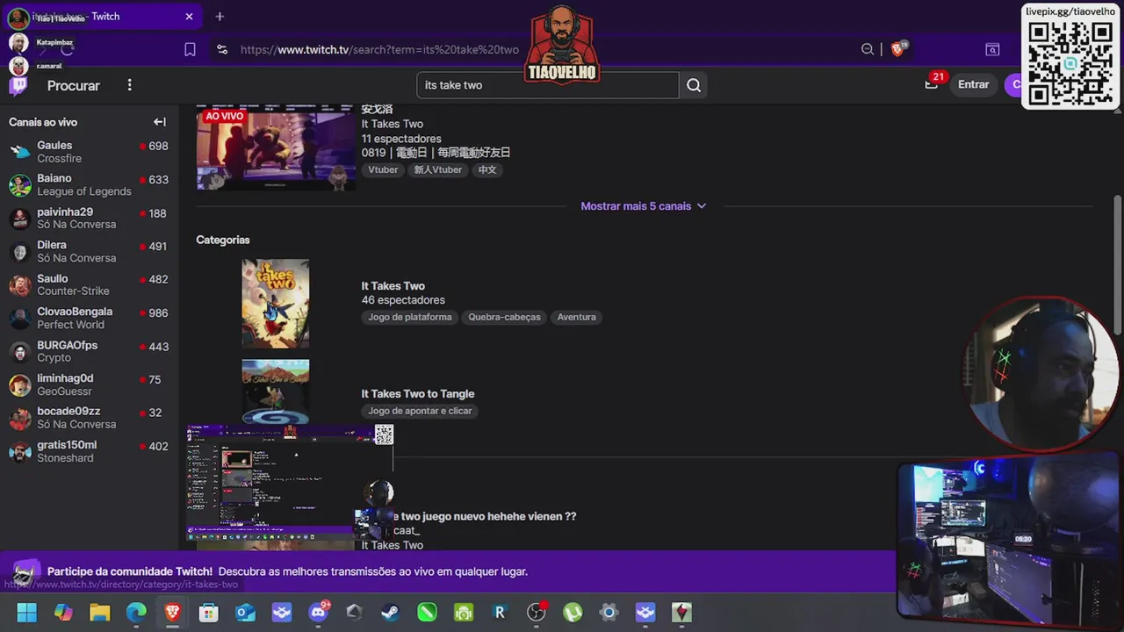The image size is (1124, 632).
Task: Click the page vertical scrollbar
Action: 1118,263
